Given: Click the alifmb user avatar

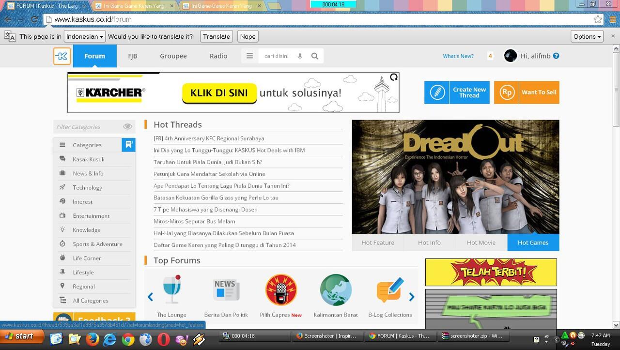Looking at the screenshot, I should tap(511, 56).
